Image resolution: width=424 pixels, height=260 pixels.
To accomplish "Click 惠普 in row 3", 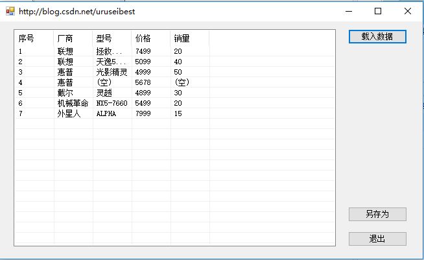I will point(65,72).
